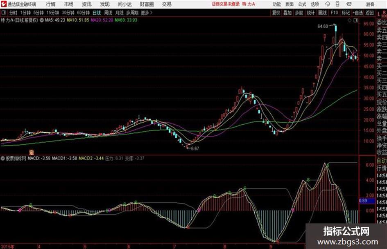This screenshot has height=249, width=387.
Task: Click the 叠加 overlay button
Action: point(287,13)
